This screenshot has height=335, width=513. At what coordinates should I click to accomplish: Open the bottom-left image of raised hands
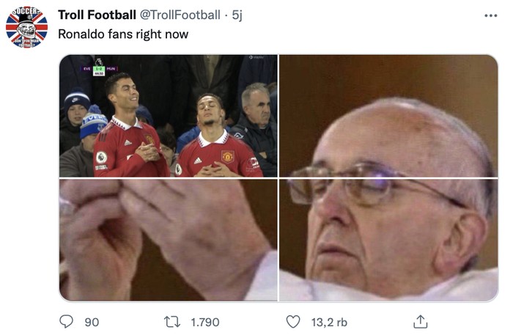coord(168,240)
